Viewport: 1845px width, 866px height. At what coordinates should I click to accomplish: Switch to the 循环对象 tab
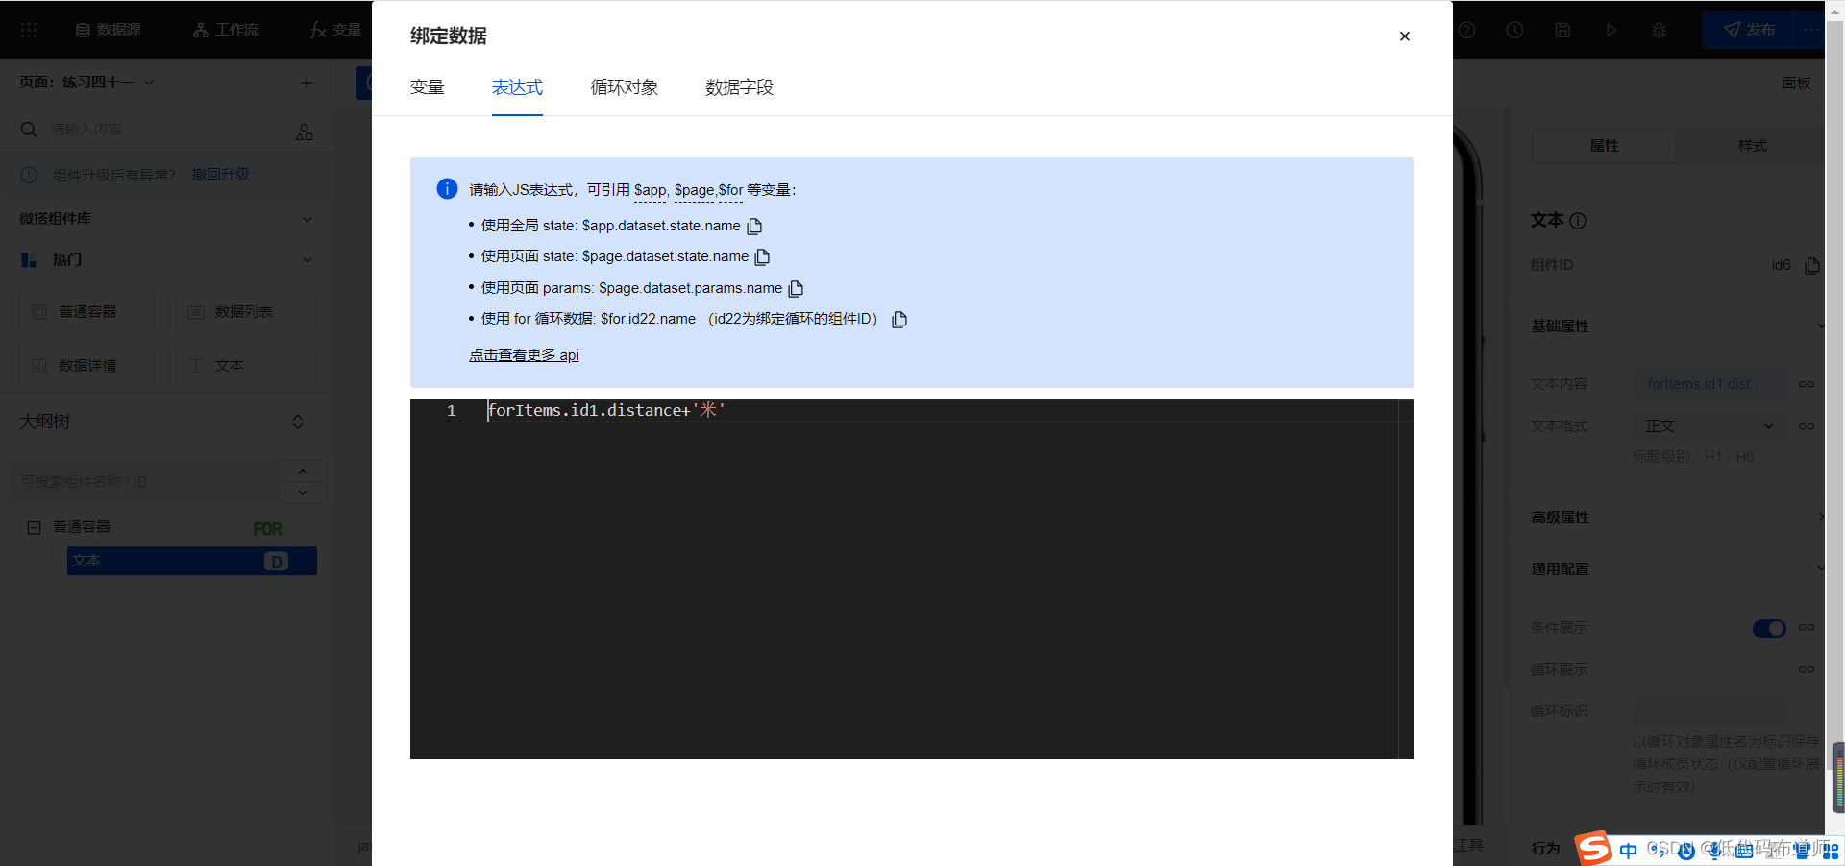tap(624, 87)
